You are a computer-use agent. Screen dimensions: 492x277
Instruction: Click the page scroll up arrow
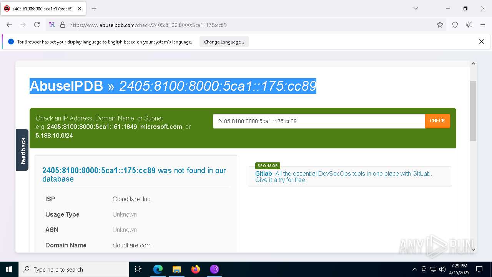point(473,63)
